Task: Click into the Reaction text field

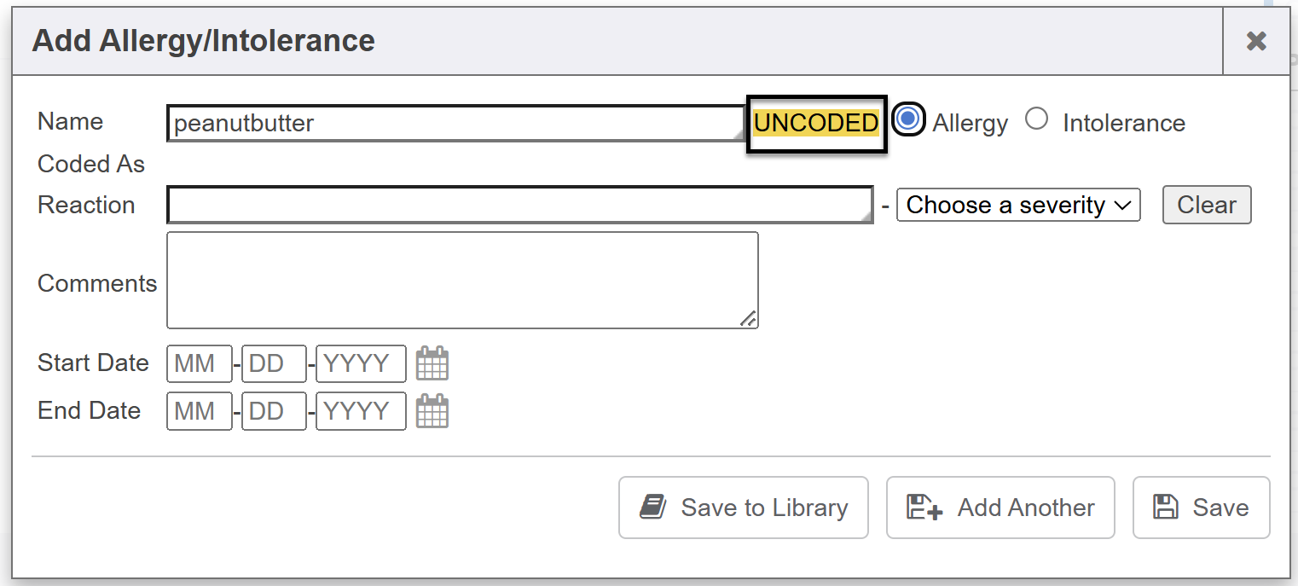Action: click(x=519, y=205)
